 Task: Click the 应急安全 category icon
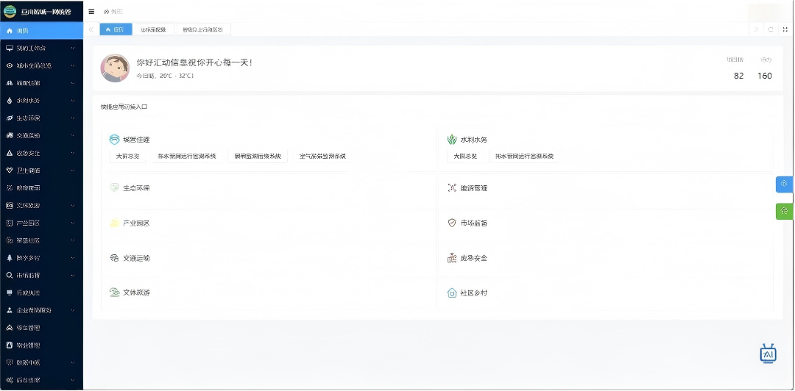point(452,258)
